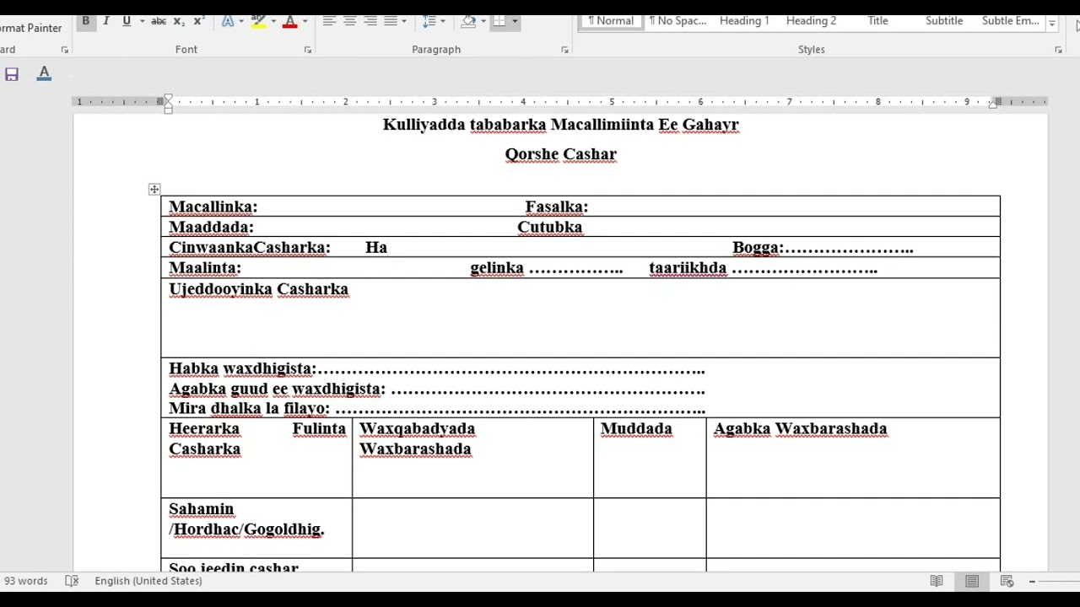This screenshot has width=1080, height=607.
Task: Click the Qorshe Cashar title
Action: pyautogui.click(x=561, y=154)
